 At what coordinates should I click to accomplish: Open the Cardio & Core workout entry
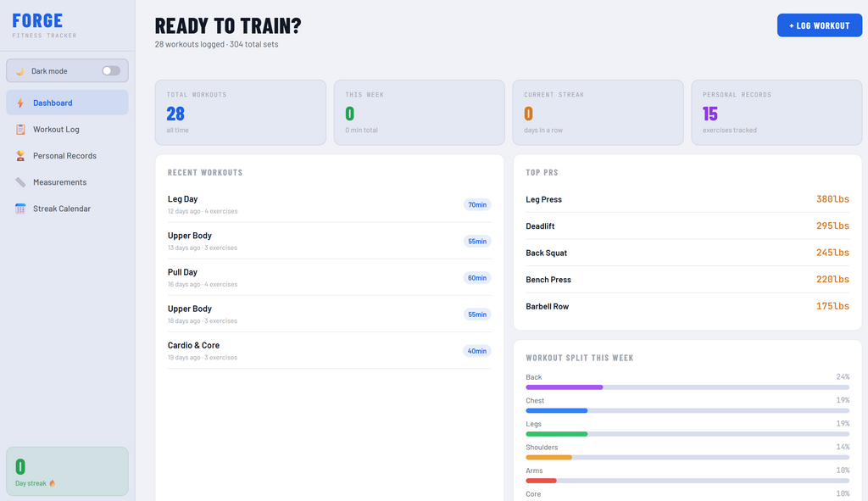point(330,350)
